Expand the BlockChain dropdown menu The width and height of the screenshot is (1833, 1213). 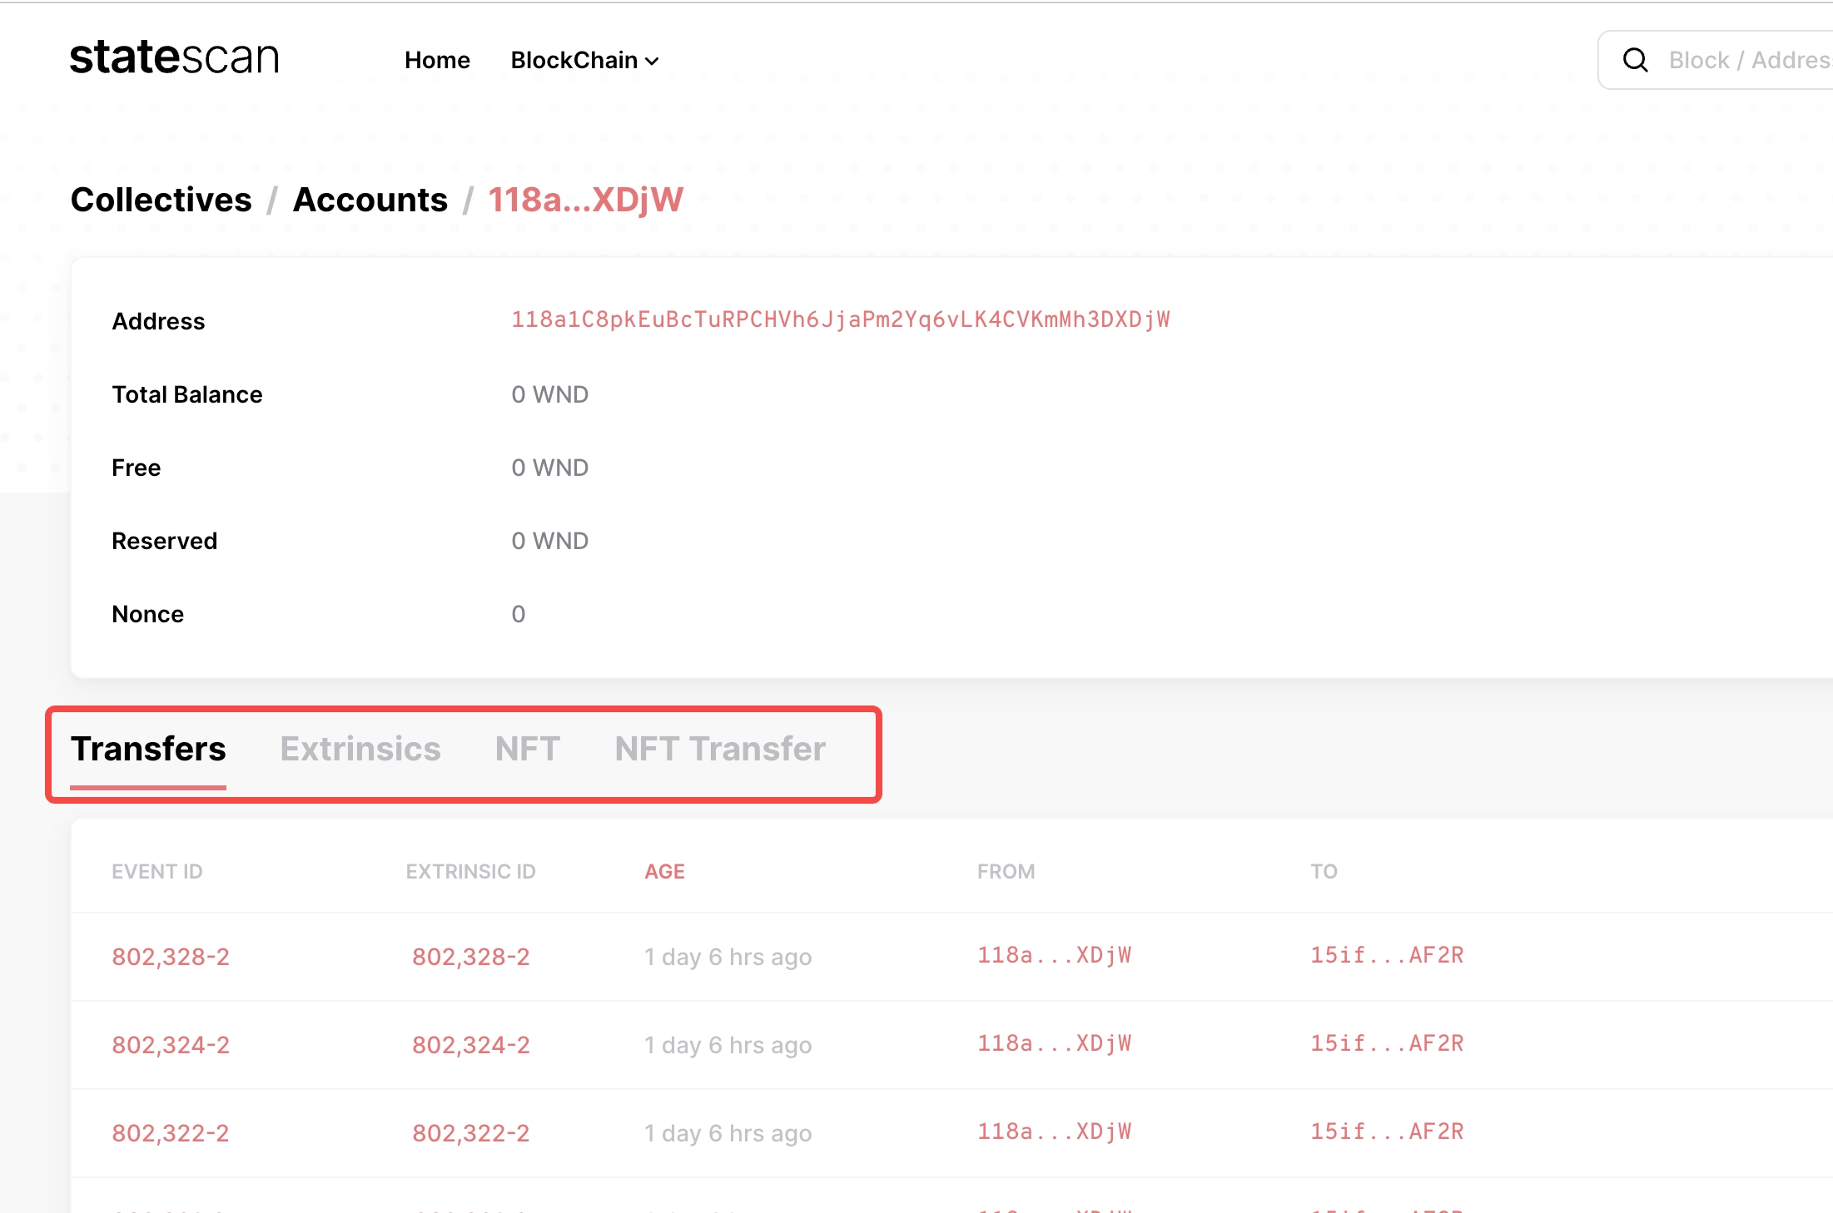coord(584,60)
